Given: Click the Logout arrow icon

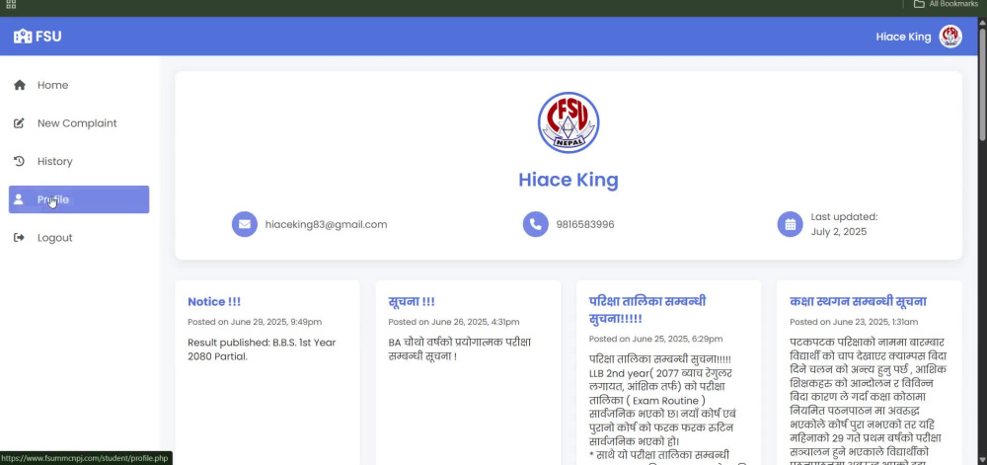Looking at the screenshot, I should point(20,238).
